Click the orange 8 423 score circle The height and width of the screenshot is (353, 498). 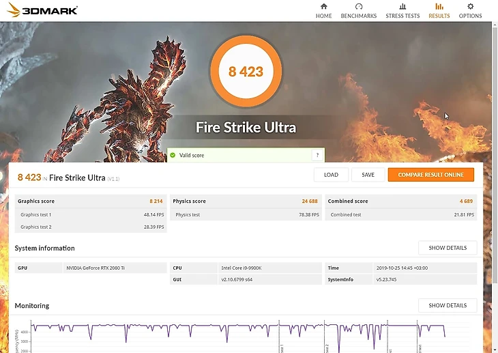pos(246,71)
